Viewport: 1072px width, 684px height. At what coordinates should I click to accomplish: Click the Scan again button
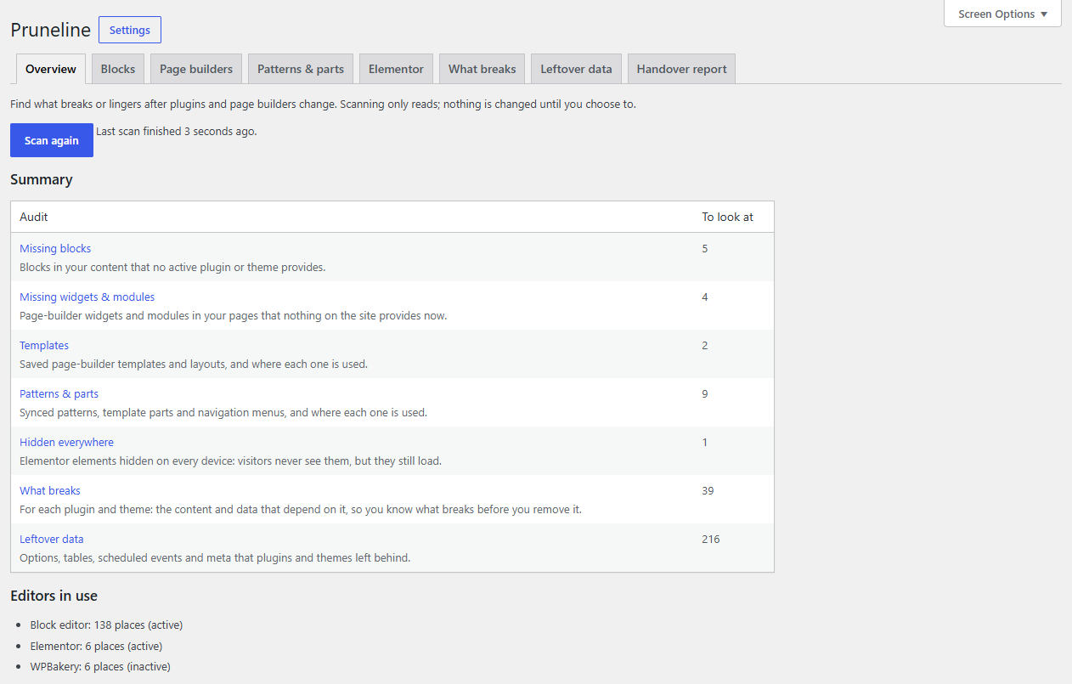pos(52,140)
